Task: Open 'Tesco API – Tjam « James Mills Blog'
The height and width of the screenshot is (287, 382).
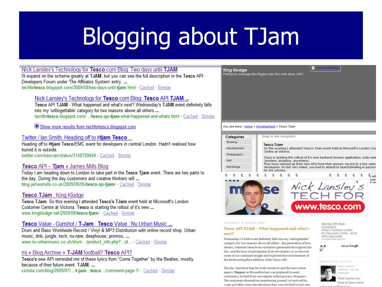Action: 65,166
